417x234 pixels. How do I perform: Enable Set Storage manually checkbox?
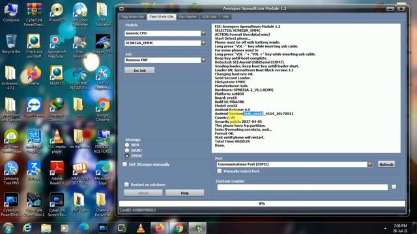(x=124, y=164)
